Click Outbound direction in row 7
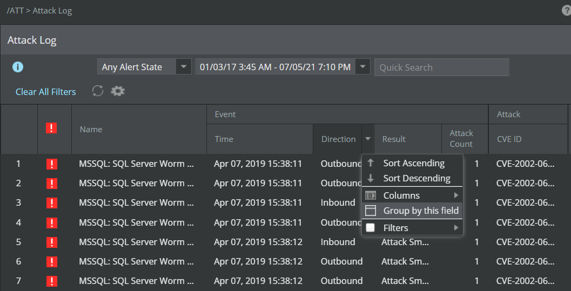 click(341, 281)
